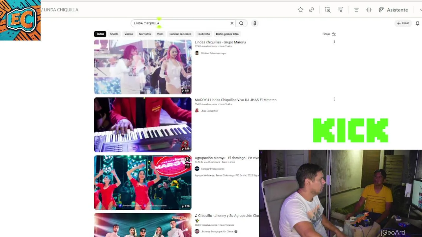Image resolution: width=422 pixels, height=237 pixels.
Task: Open the Asistente panel
Action: coord(393,10)
